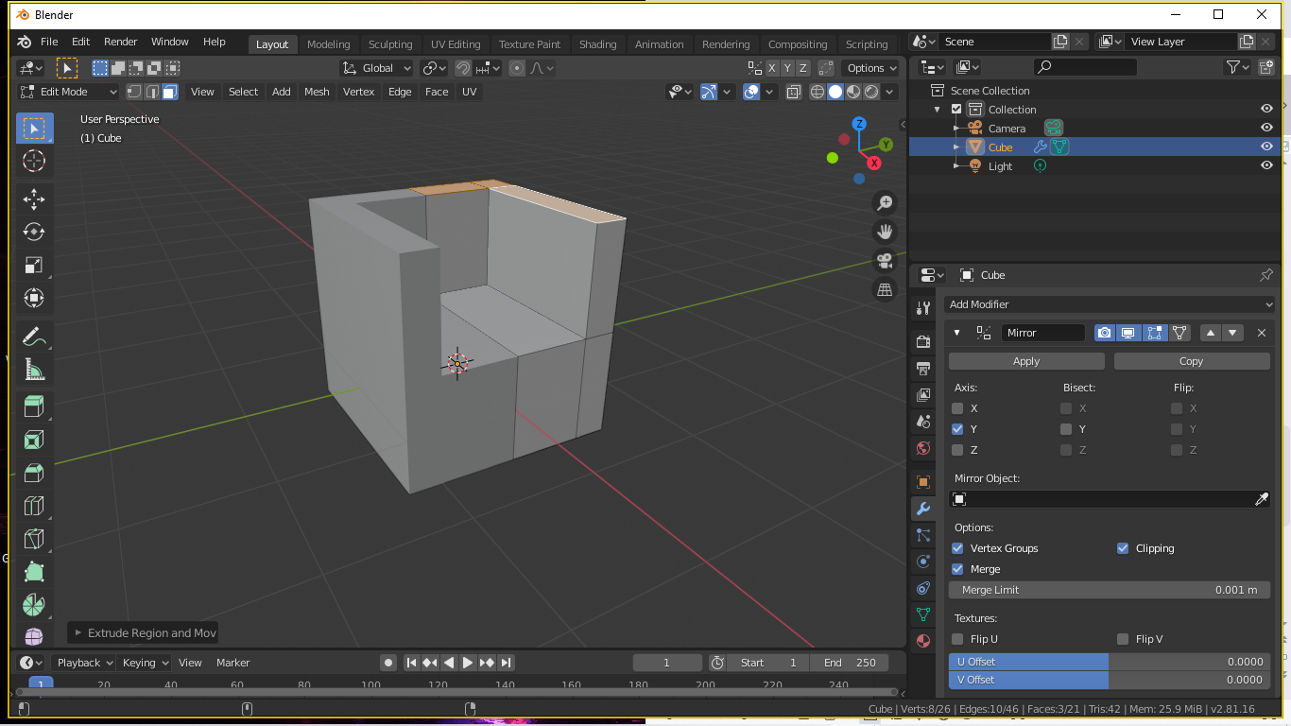
Task: Open the Mesh menu
Action: point(316,91)
